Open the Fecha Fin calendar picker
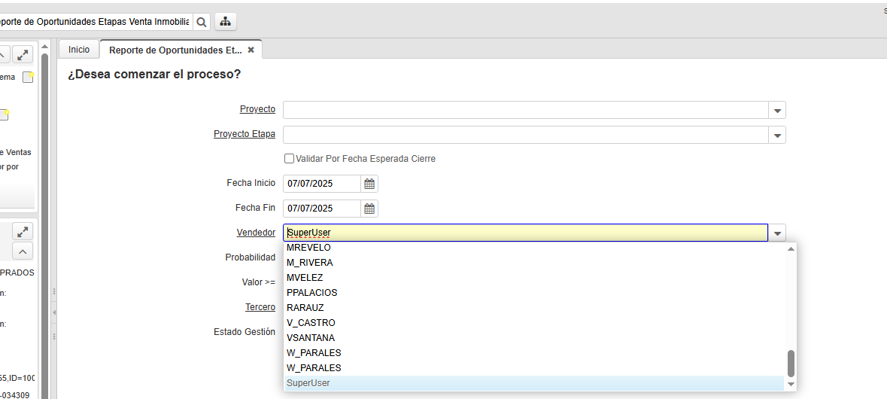Screen dimensions: 887x399 point(369,209)
